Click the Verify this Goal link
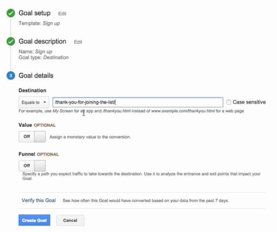Screen dimensions: 277x232 (39, 201)
